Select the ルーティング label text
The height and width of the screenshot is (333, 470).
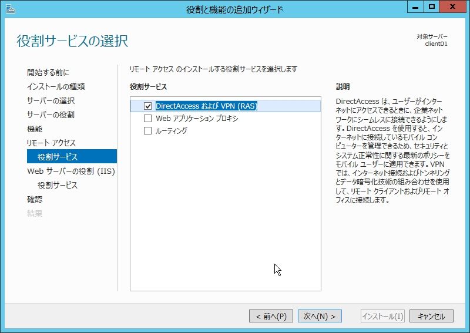pos(171,131)
